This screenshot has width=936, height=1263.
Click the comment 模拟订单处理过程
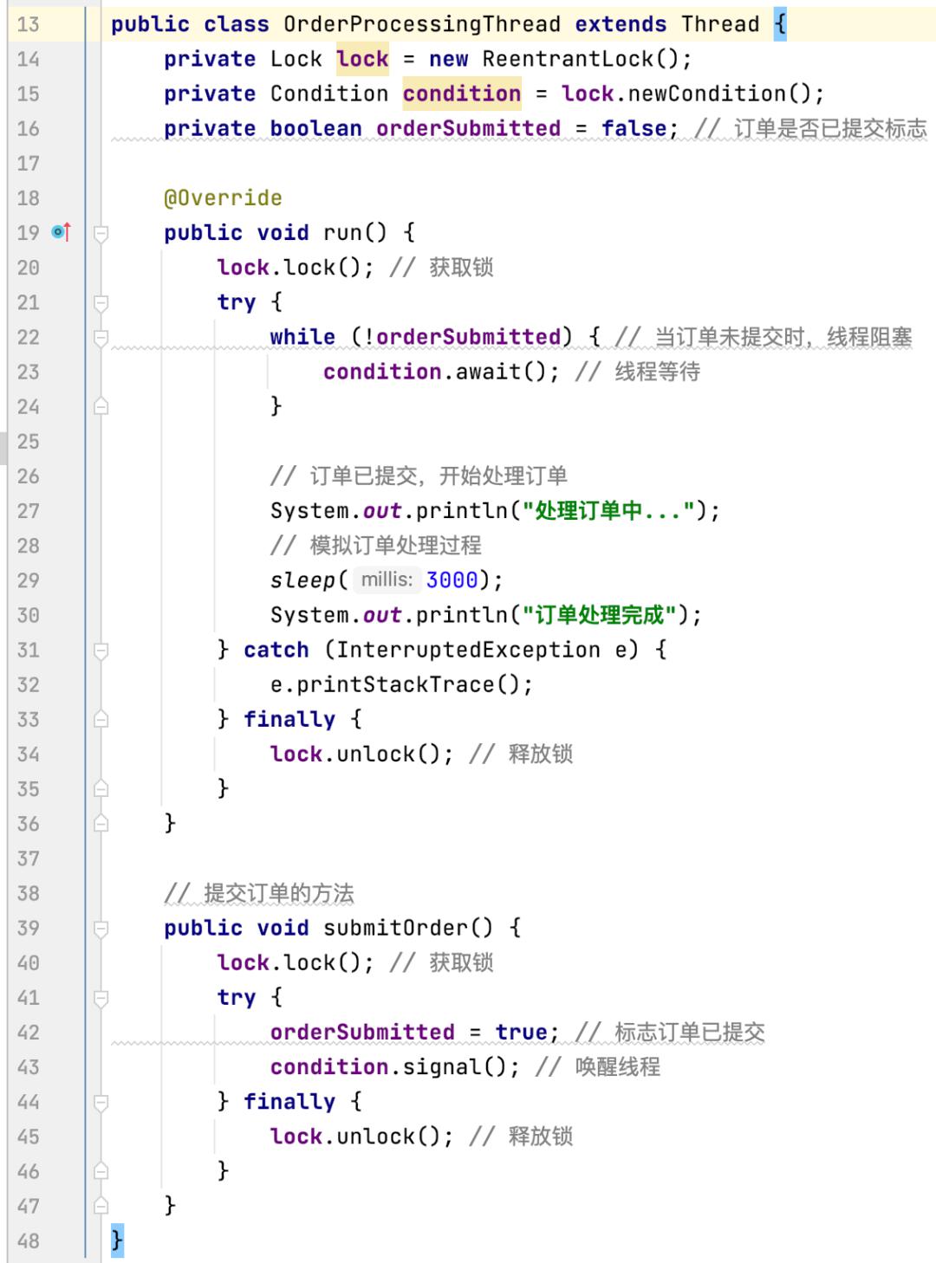click(375, 546)
